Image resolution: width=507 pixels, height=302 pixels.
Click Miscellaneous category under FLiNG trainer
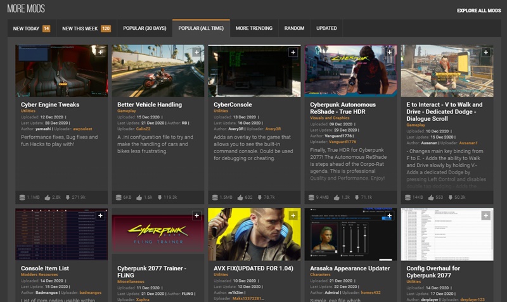click(x=131, y=282)
